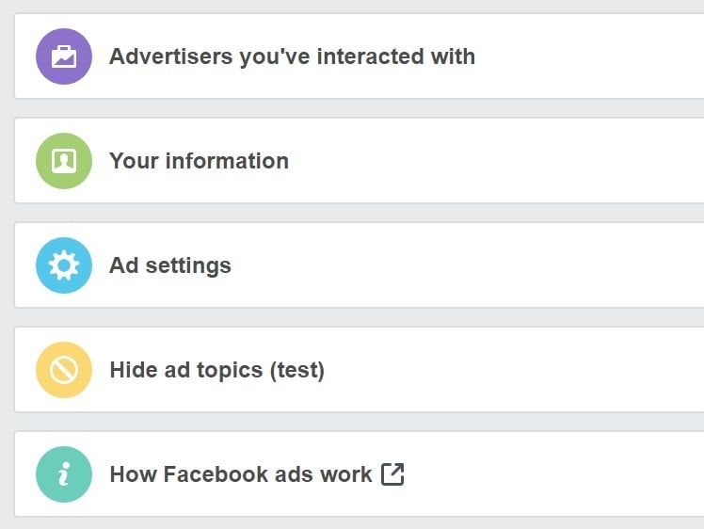704x529 pixels.
Task: Open "Advertisers you've interacted with" label
Action: 292,56
